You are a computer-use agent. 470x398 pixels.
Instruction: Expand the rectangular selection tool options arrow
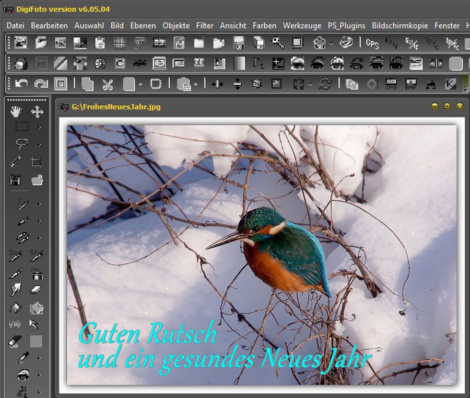pos(39,127)
